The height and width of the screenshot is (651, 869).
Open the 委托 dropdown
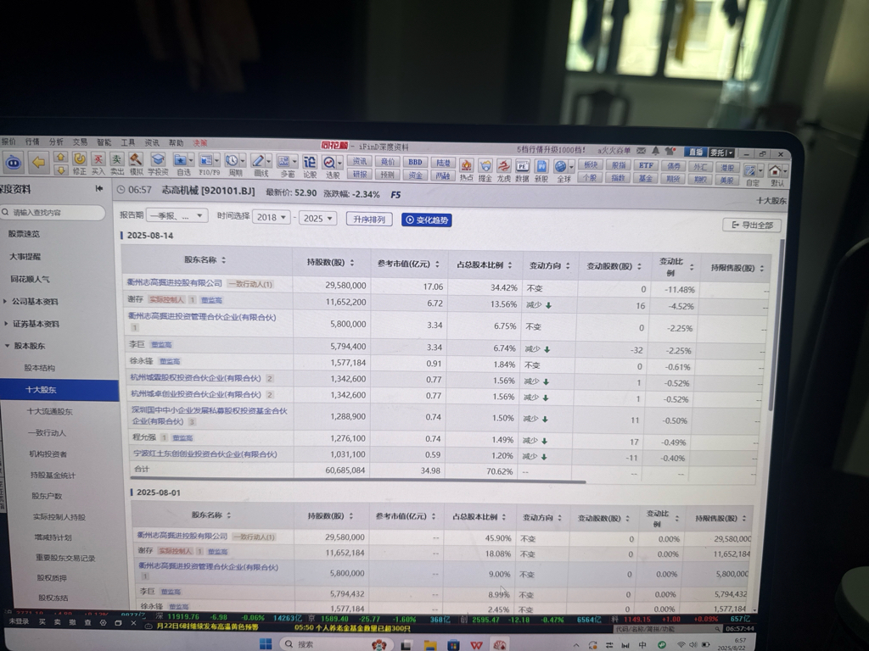click(x=721, y=153)
